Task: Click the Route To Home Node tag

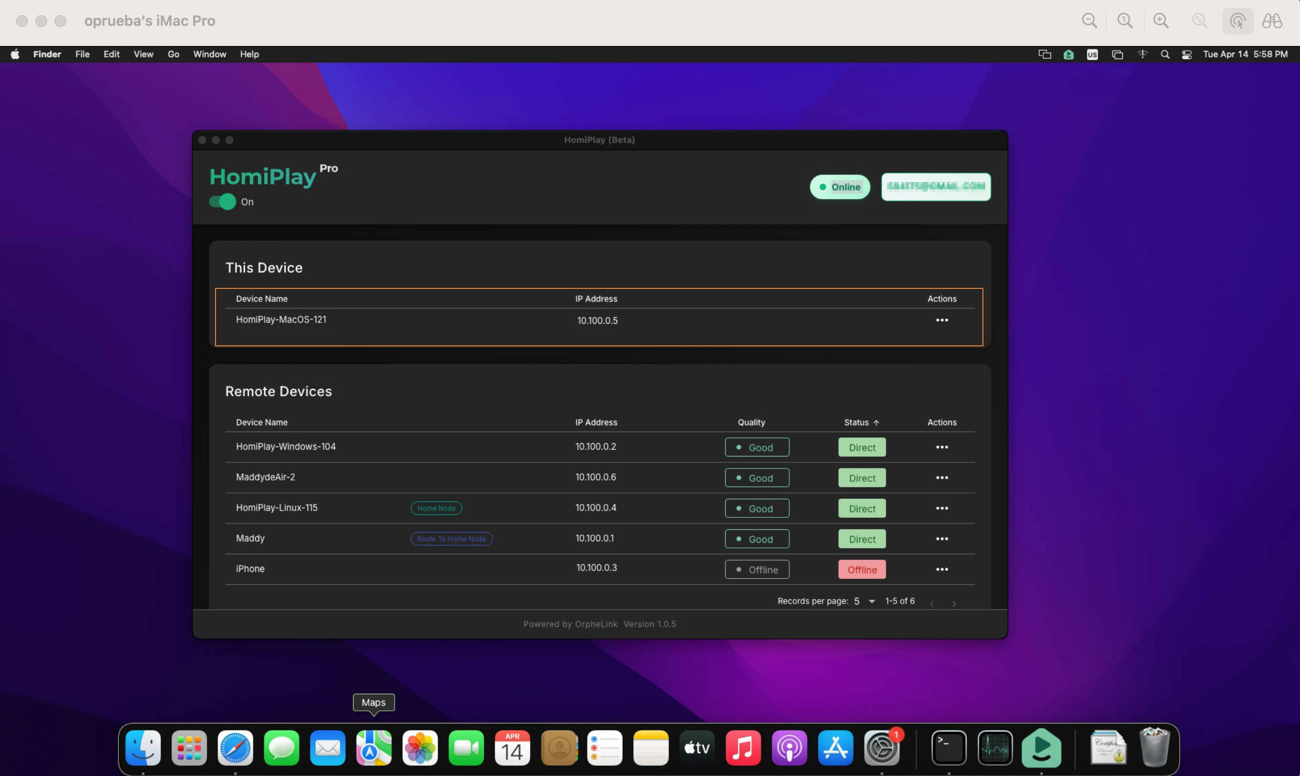Action: point(451,538)
